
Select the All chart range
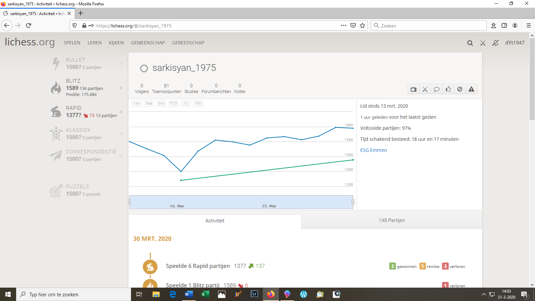point(198,103)
